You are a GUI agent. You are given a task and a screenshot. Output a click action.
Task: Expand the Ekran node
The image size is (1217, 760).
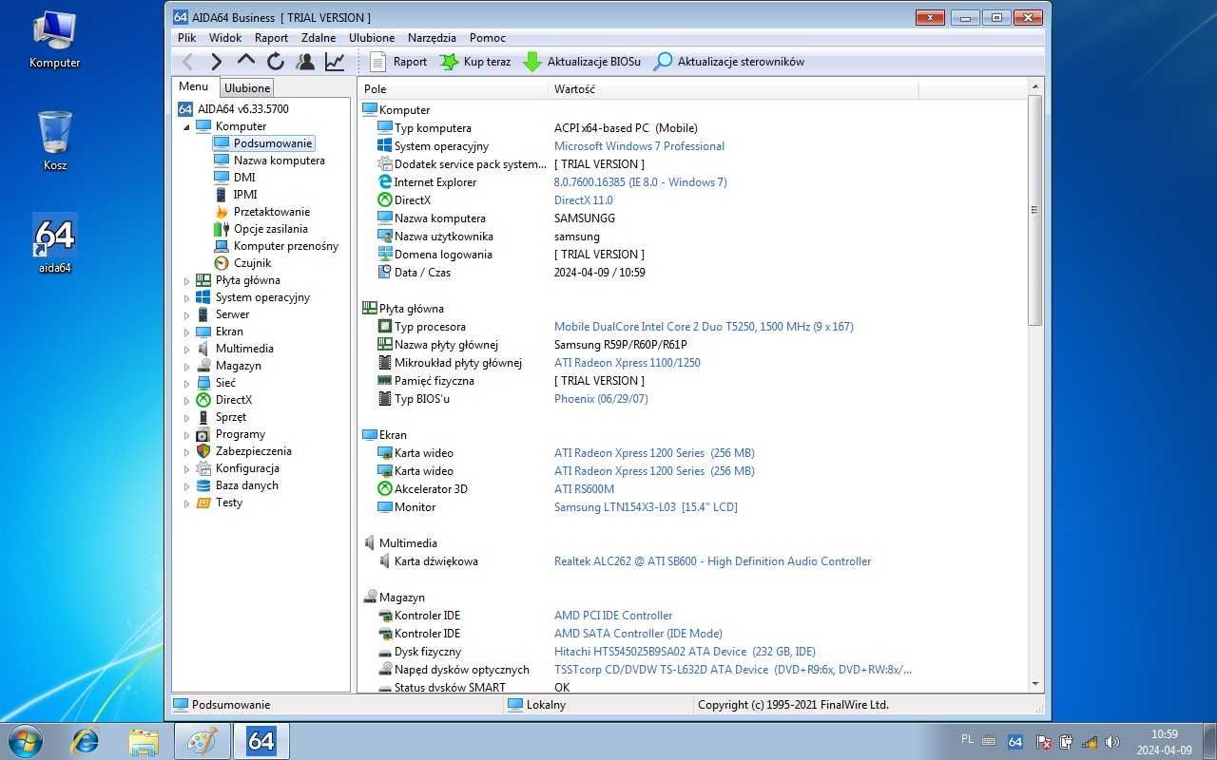tap(186, 332)
